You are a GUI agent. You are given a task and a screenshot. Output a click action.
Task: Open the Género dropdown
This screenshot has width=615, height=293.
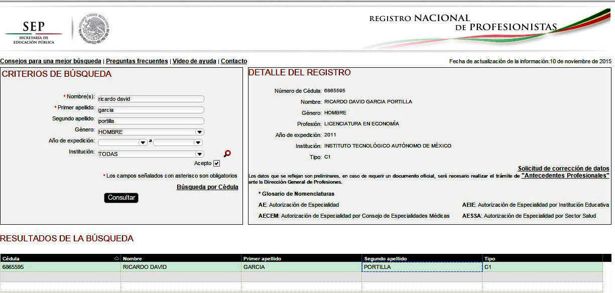coord(199,132)
